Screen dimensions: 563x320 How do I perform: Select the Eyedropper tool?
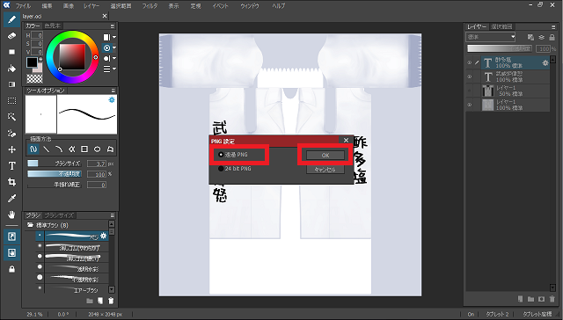pyautogui.click(x=11, y=199)
